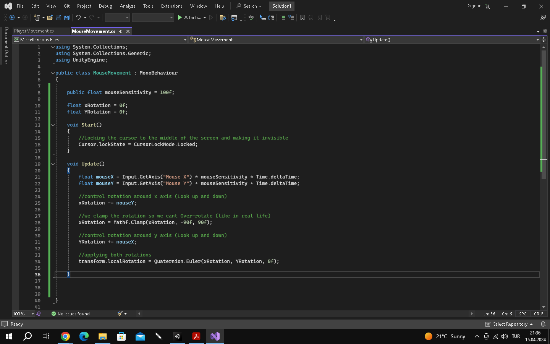Click the Undo arrow icon

tap(78, 18)
